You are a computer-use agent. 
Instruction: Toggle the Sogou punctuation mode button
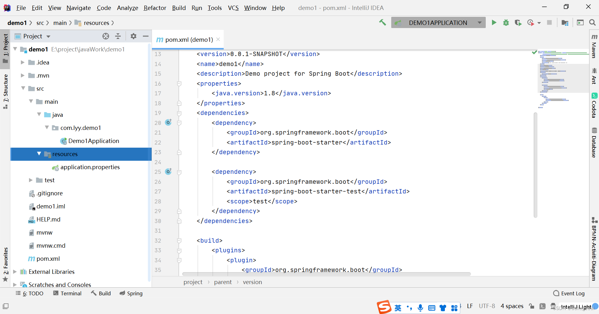409,308
